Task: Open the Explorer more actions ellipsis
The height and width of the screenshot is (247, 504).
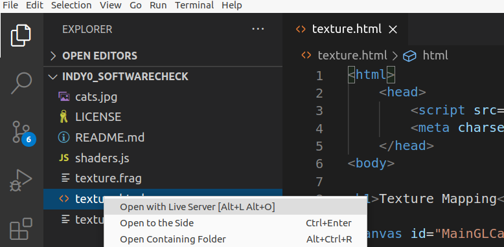Action: pos(258,29)
